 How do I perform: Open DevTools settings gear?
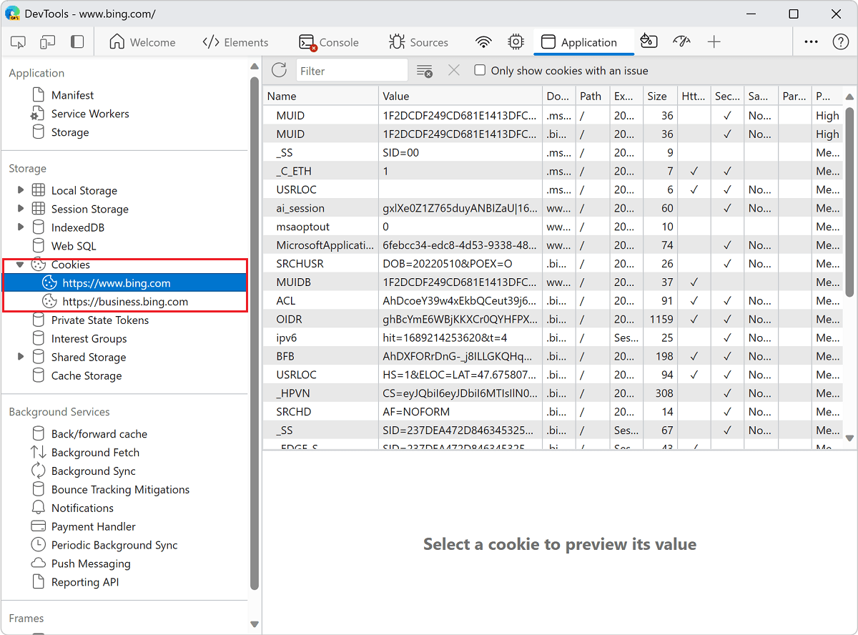[x=516, y=42]
